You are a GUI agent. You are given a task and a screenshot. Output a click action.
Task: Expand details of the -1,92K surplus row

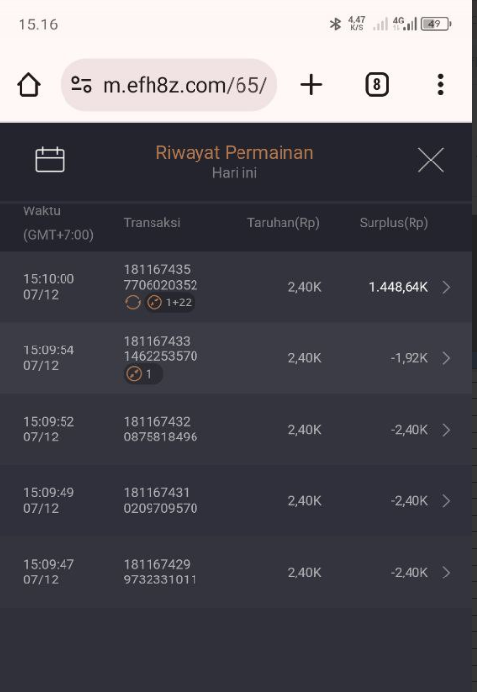446,358
